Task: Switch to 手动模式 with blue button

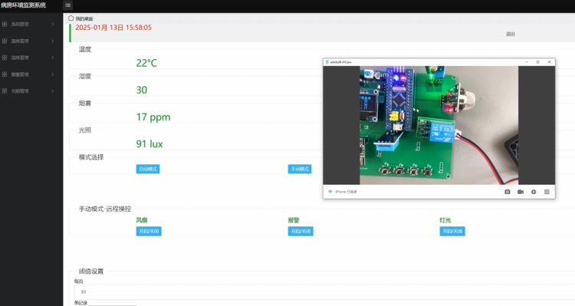Action: [300, 169]
